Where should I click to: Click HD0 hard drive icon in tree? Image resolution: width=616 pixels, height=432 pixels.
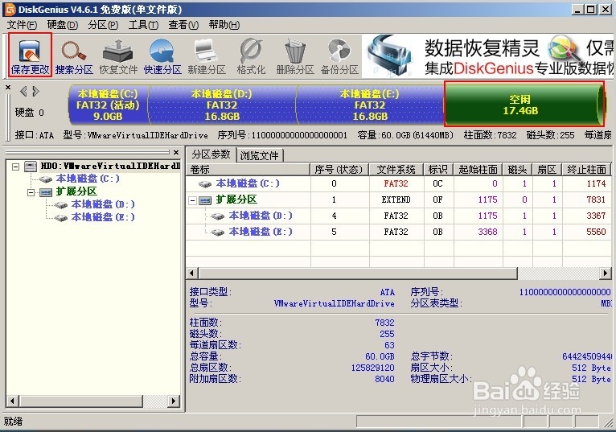pyautogui.click(x=31, y=167)
